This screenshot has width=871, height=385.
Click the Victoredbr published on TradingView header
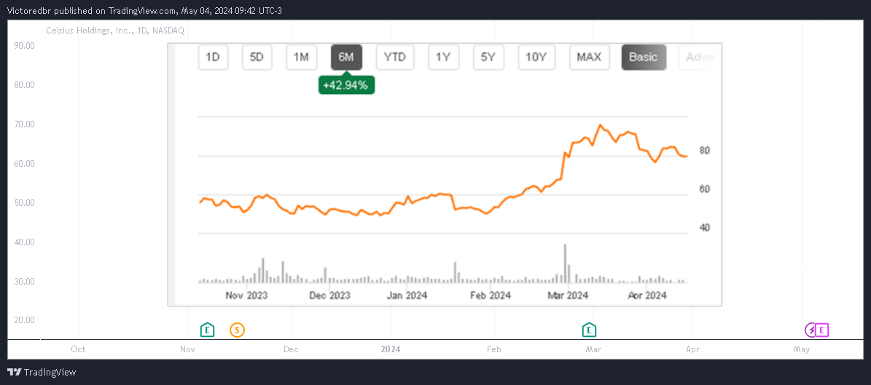coord(144,10)
